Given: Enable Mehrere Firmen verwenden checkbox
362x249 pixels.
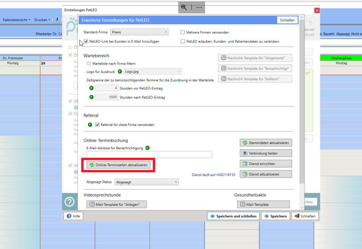Looking at the screenshot, I should pos(183,32).
